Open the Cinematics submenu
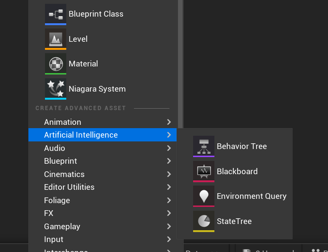 point(103,174)
